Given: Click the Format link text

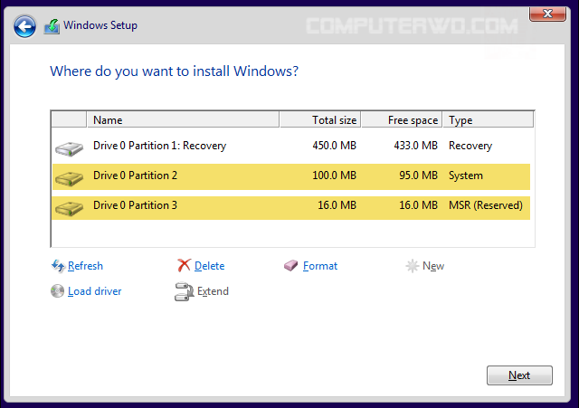Looking at the screenshot, I should tap(320, 266).
